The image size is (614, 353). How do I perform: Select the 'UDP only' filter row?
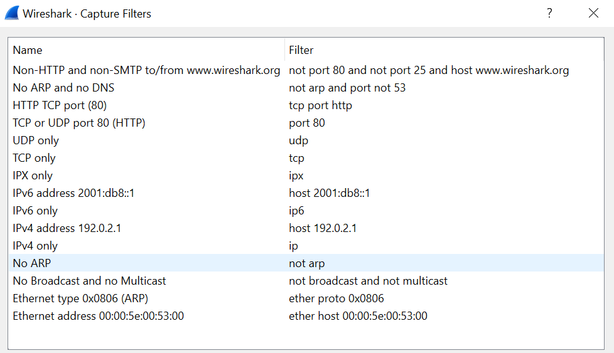pos(36,140)
